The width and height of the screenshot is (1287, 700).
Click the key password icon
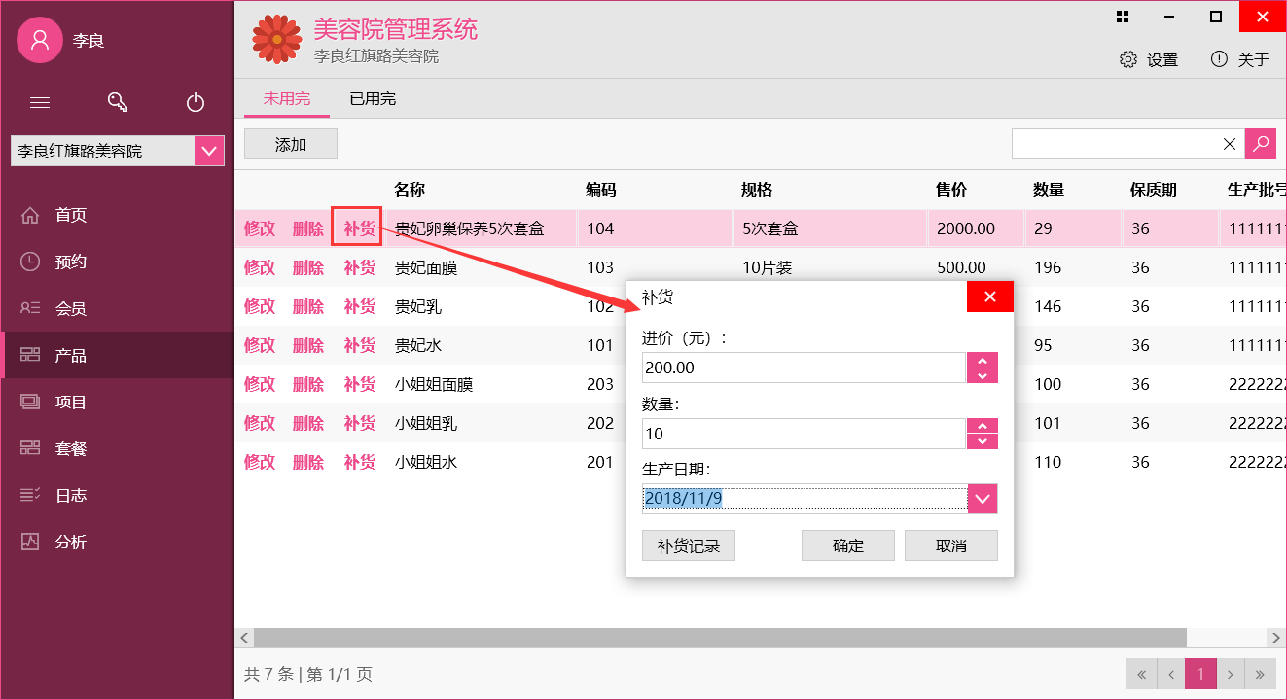[x=118, y=102]
